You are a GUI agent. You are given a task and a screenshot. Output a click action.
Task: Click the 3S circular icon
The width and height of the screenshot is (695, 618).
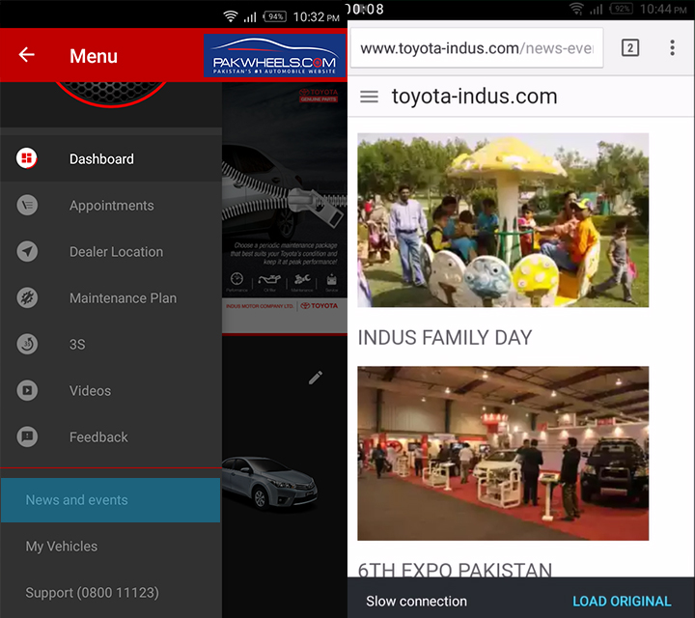pyautogui.click(x=27, y=344)
